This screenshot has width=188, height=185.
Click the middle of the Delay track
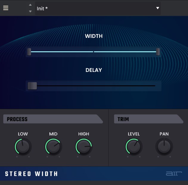coord(94,86)
